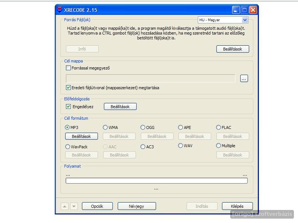Viewport: 298px width, 223px height.
Task: Move item up with the up arrow button
Action: (64, 206)
